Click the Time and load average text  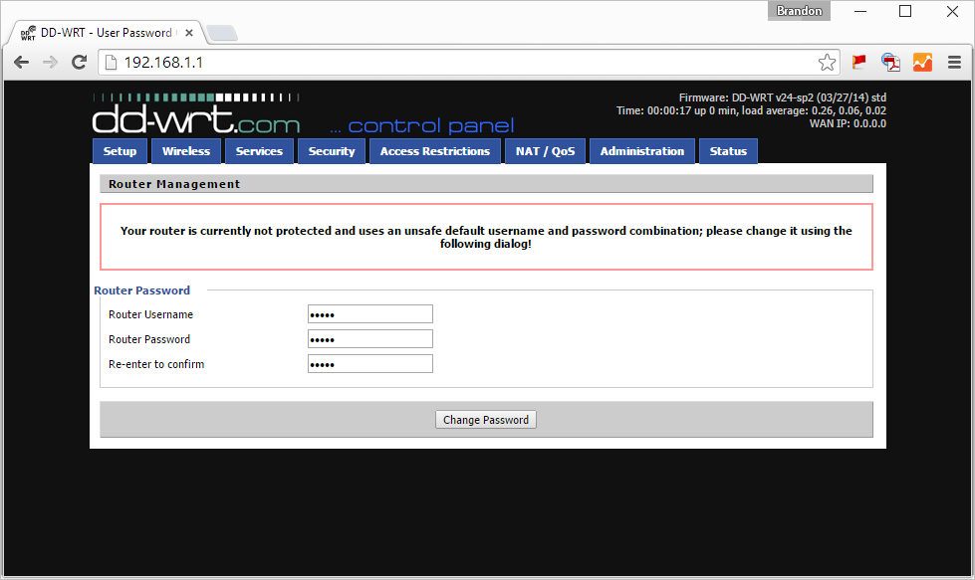[751, 110]
